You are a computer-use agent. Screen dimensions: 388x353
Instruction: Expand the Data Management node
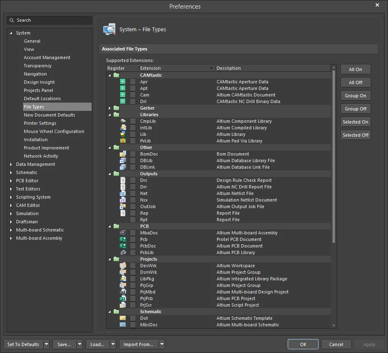click(11, 164)
